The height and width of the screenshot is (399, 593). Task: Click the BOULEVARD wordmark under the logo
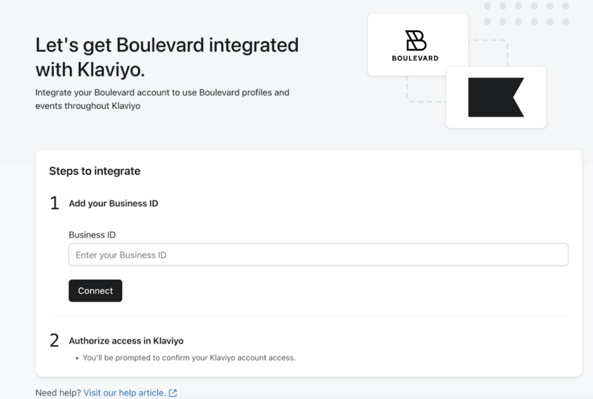[x=415, y=59]
